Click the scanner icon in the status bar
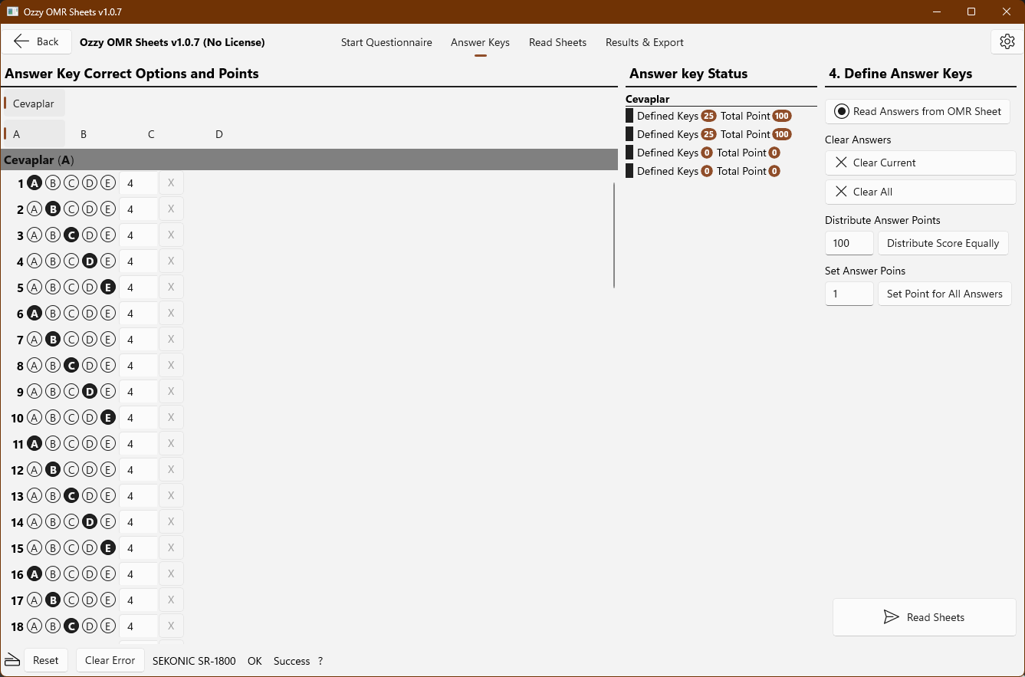 click(11, 659)
